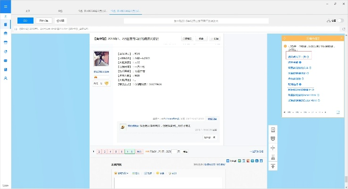Click the page jump number input box
Image resolution: width=348 pixels, height=189 pixels.
[x=174, y=152]
